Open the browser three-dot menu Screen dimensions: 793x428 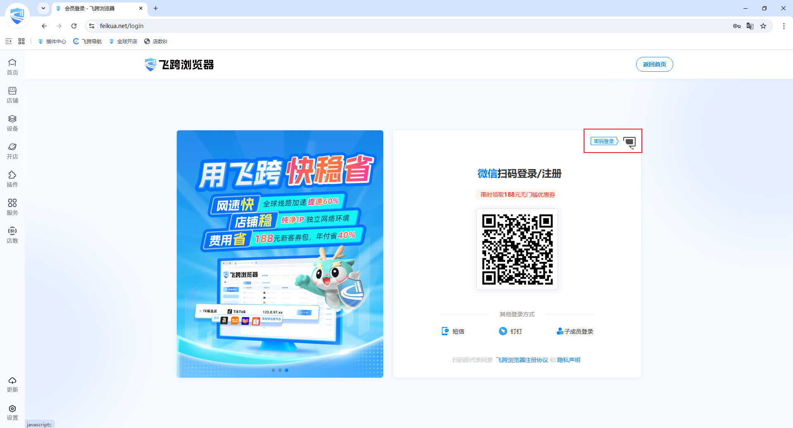point(784,26)
